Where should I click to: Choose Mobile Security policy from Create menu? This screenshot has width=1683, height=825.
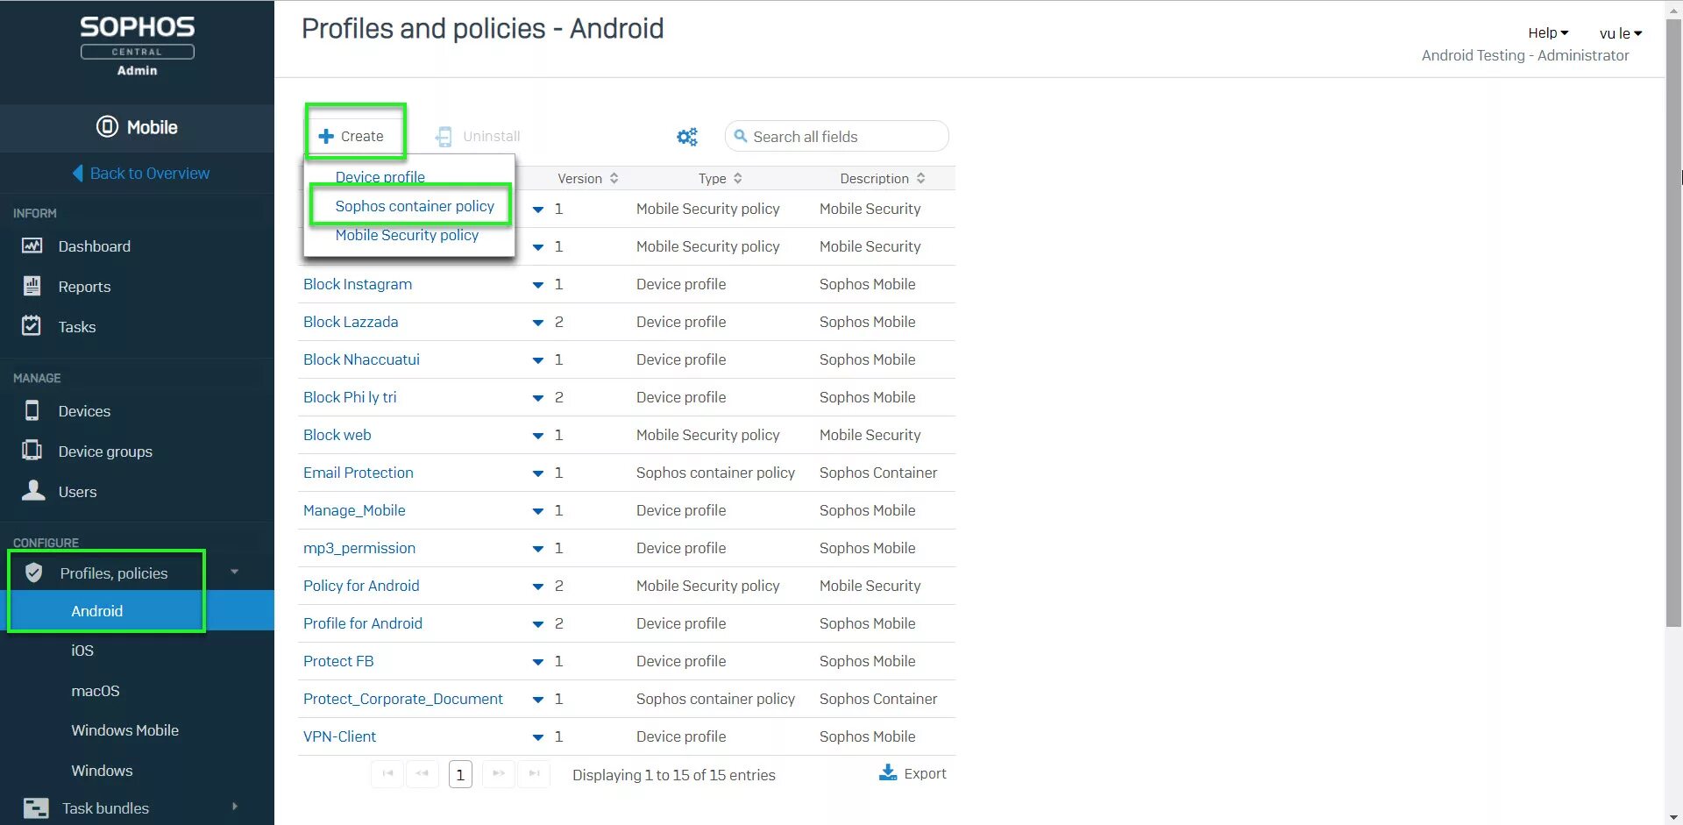[x=407, y=235]
